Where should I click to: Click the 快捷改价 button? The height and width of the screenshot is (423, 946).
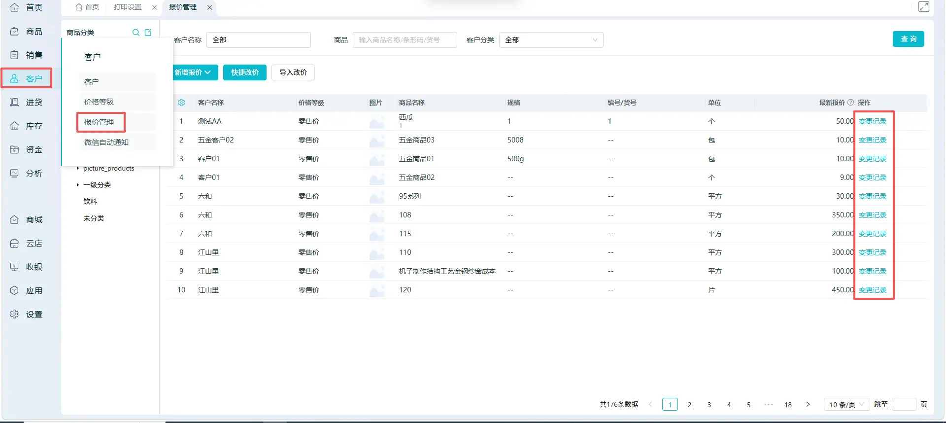tap(245, 72)
